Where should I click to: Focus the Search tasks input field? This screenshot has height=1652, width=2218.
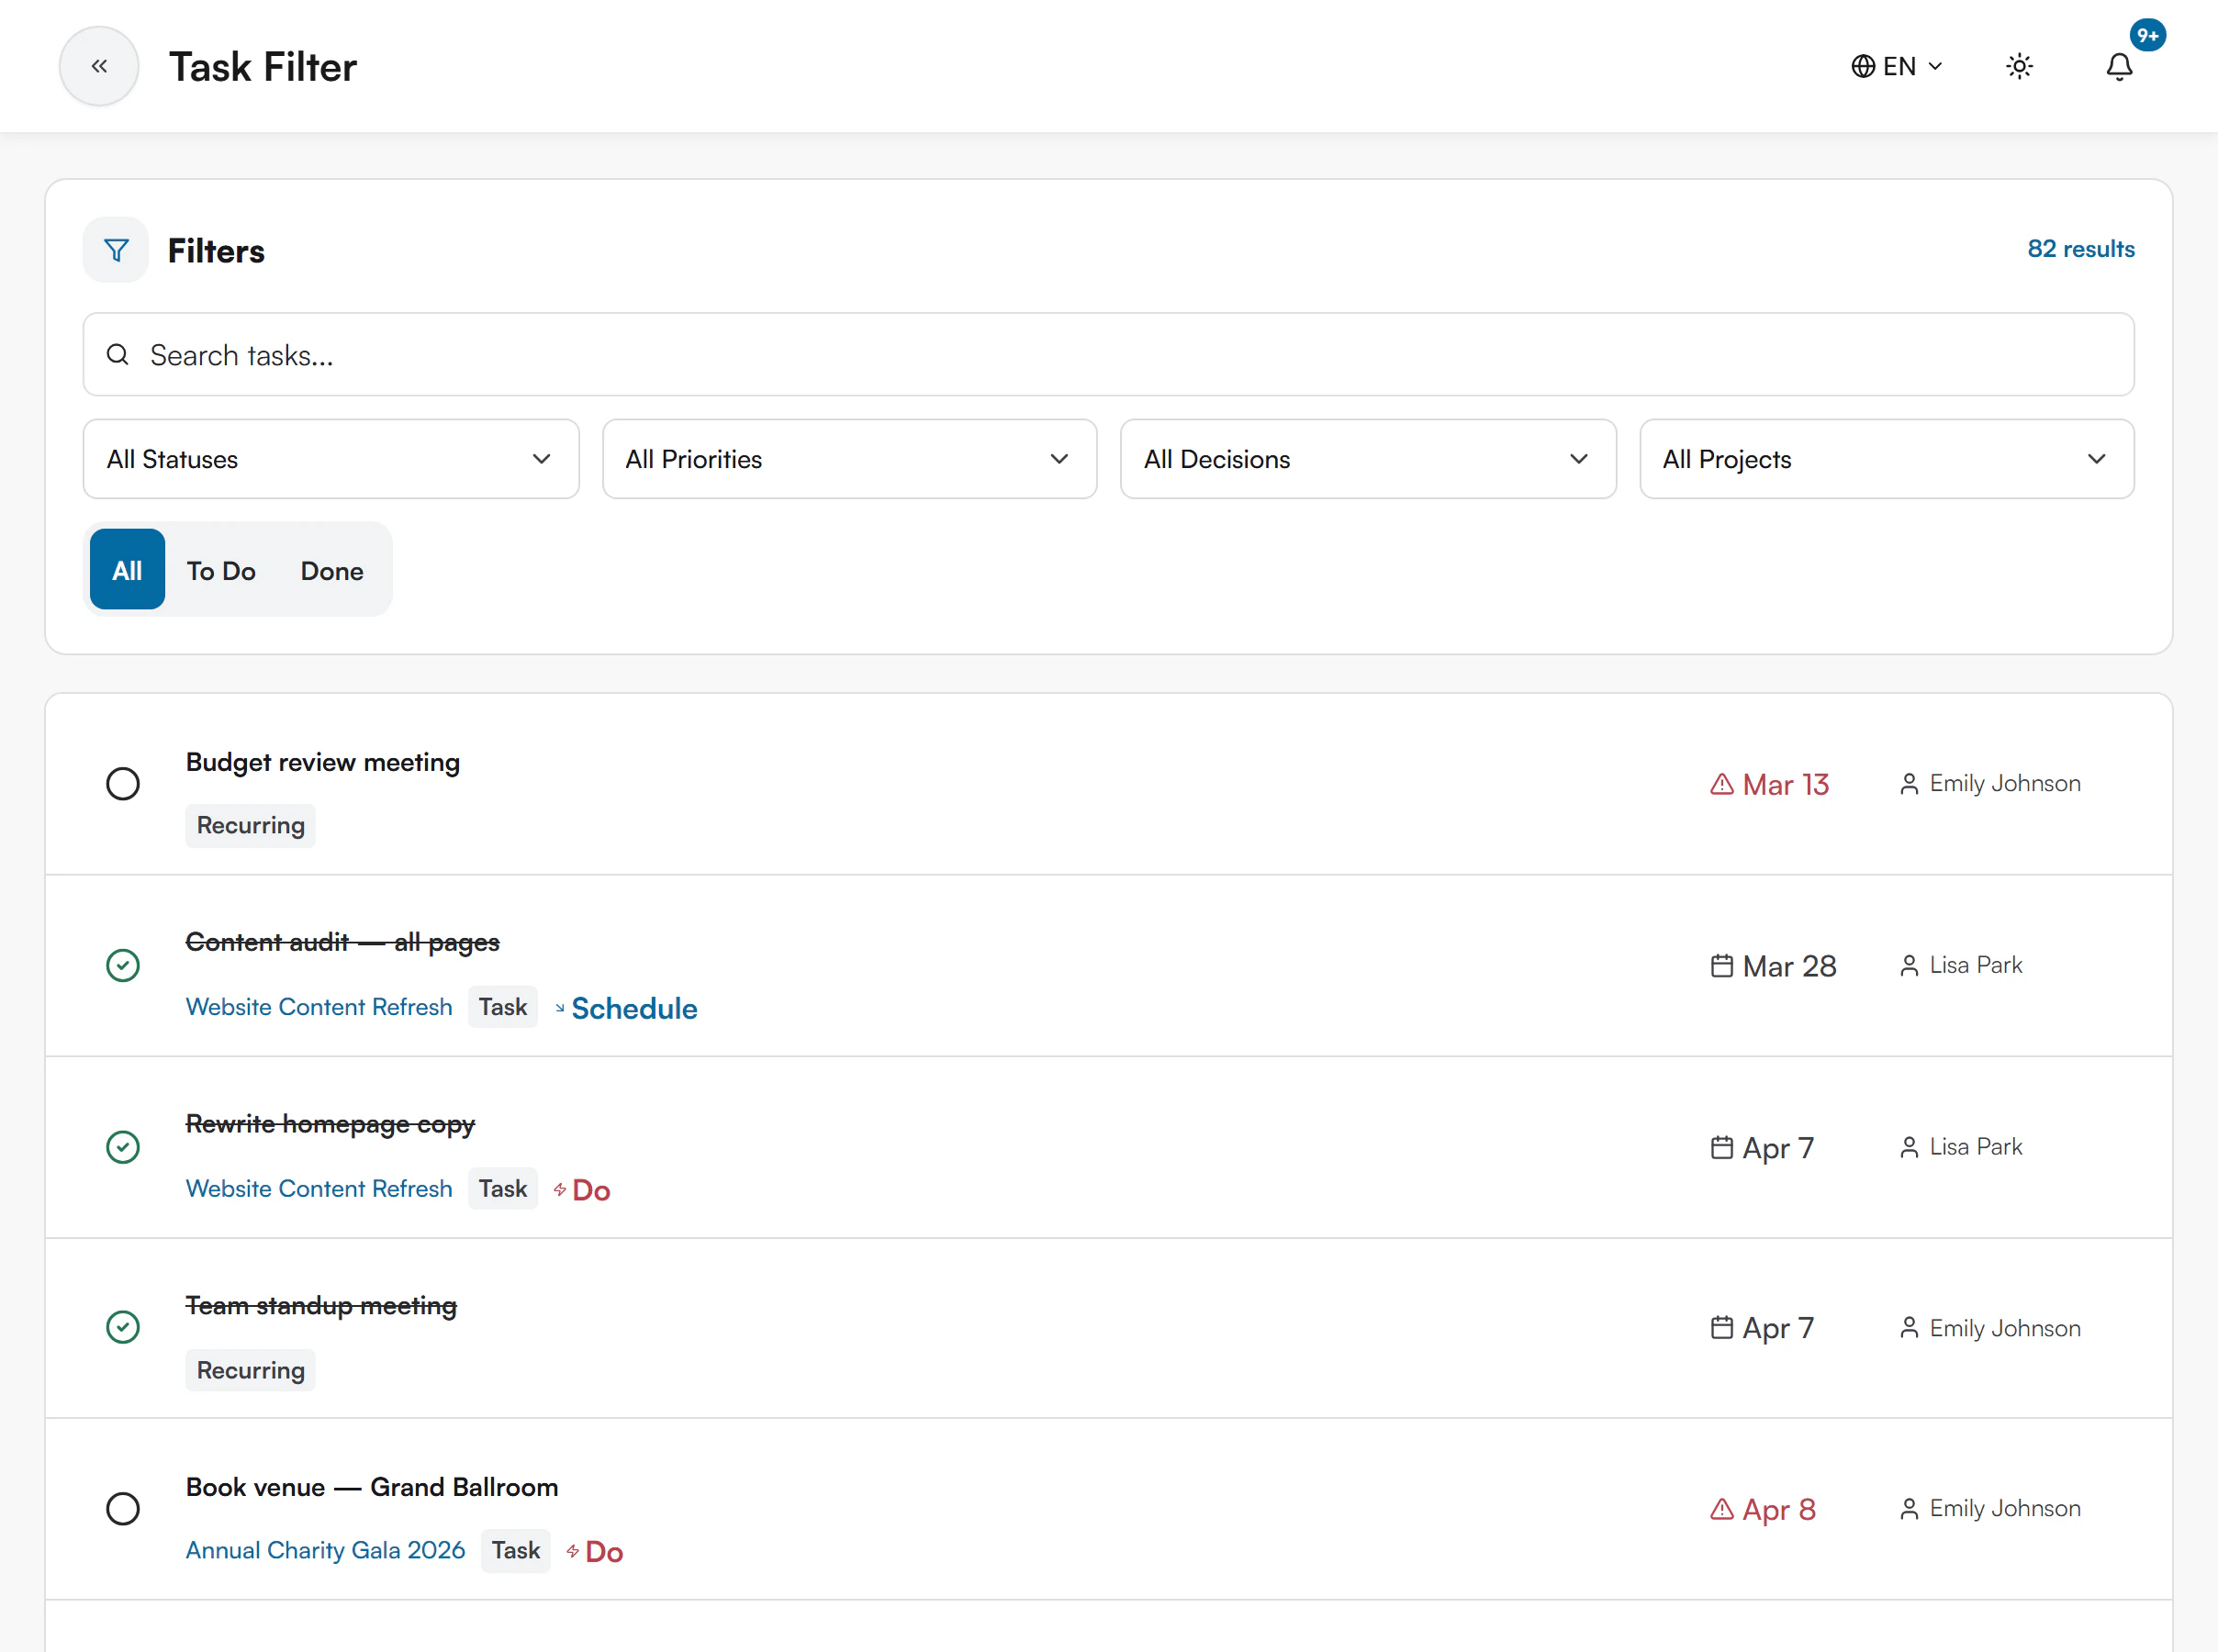[1108, 355]
